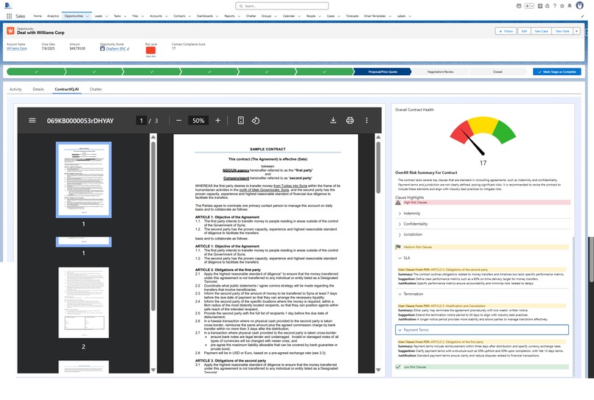Switch to the record's Chatter tab

(x=96, y=89)
